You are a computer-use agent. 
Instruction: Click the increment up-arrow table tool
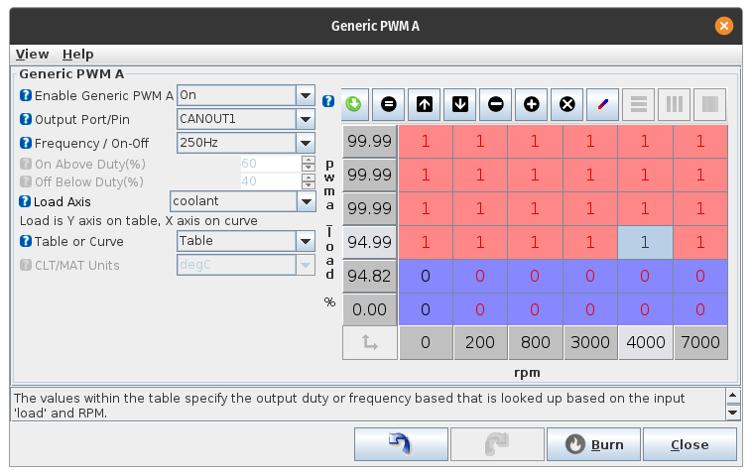pyautogui.click(x=425, y=104)
